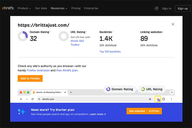Expand the tab list chevron
Image resolution: width=192 pixels, height=128 pixels.
pyautogui.click(x=172, y=92)
